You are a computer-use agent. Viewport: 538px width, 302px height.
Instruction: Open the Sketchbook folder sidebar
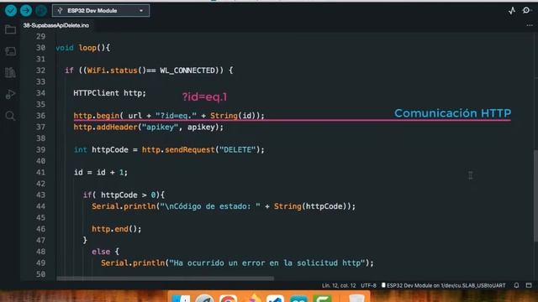[10, 29]
